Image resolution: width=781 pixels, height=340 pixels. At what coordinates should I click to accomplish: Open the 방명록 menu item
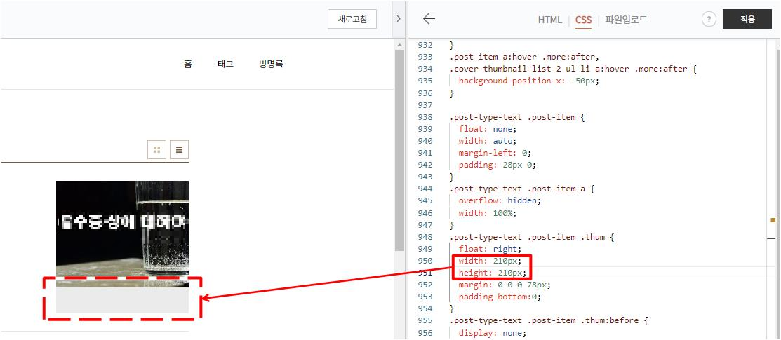click(271, 64)
